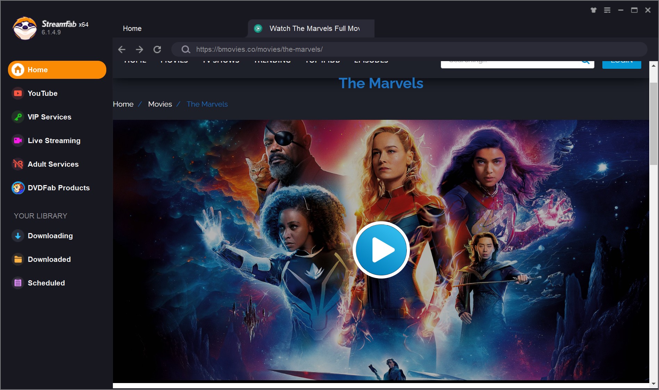Open DVDFab Products icon

(18, 188)
